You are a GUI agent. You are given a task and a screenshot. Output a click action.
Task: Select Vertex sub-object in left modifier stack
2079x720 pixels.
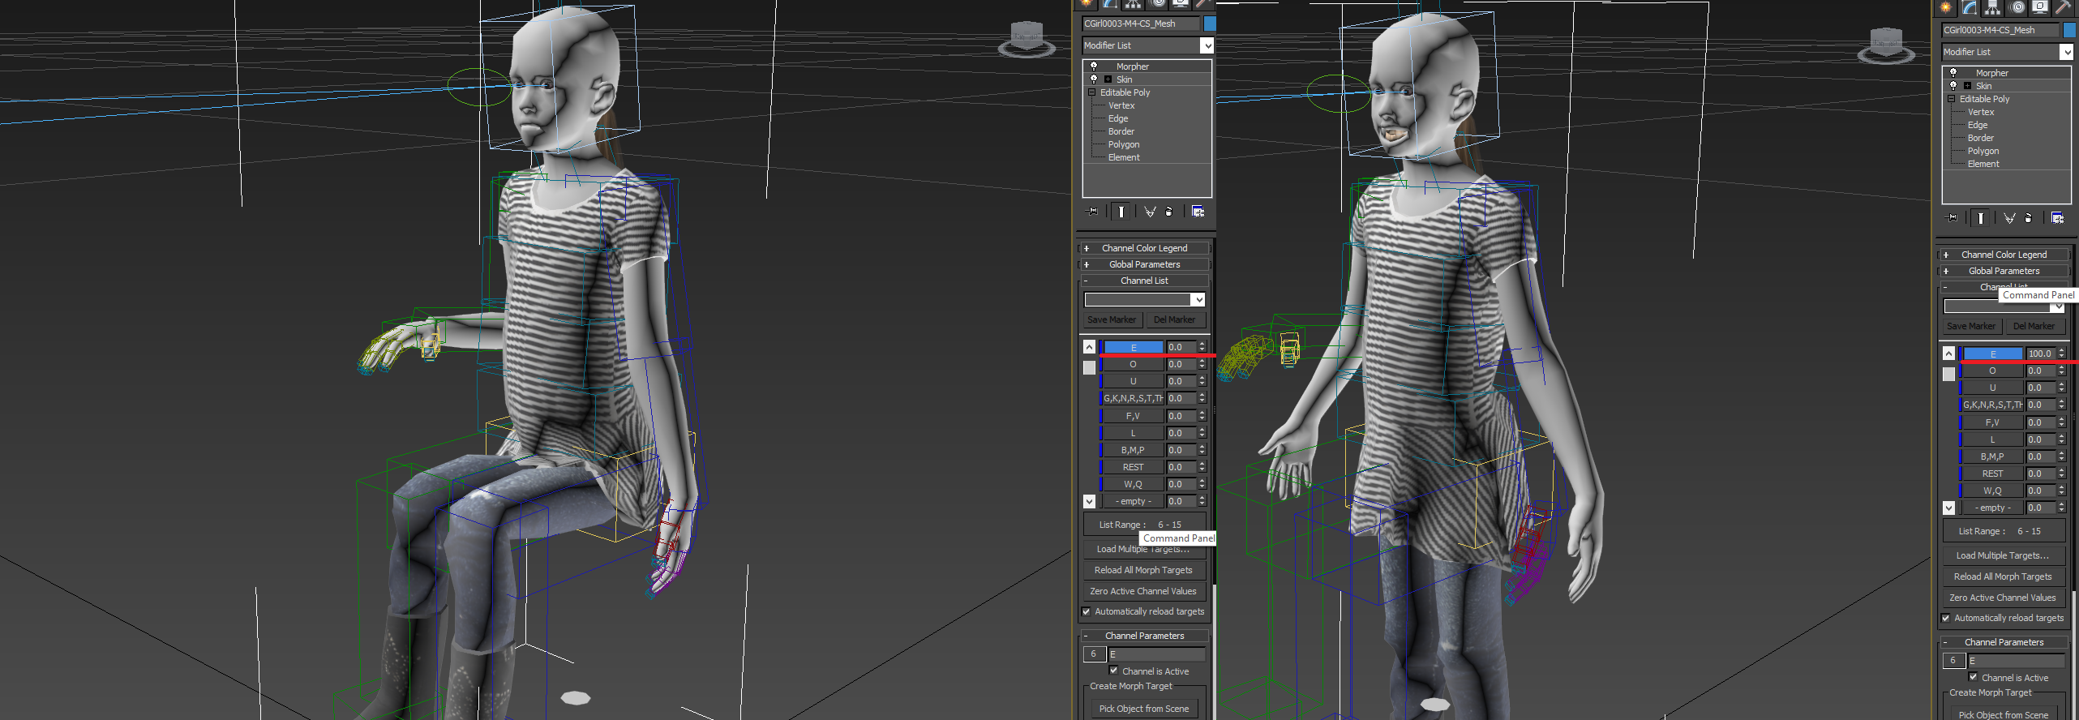[1121, 105]
